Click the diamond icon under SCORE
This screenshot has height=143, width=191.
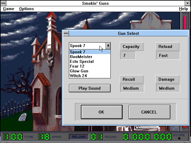coord(179,138)
